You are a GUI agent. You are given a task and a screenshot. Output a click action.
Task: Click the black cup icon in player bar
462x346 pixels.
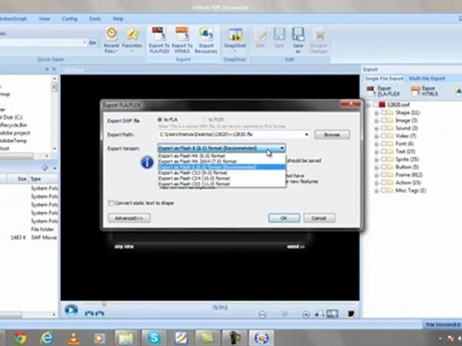[351, 314]
